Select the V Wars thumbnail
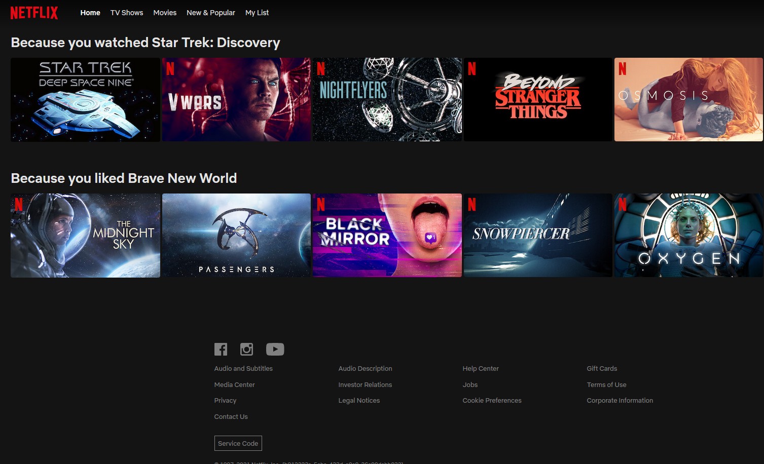The width and height of the screenshot is (764, 464). [236, 99]
